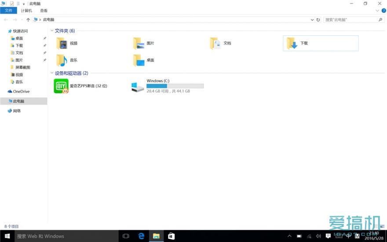
Task: Click the Forward navigation arrow
Action: point(15,20)
